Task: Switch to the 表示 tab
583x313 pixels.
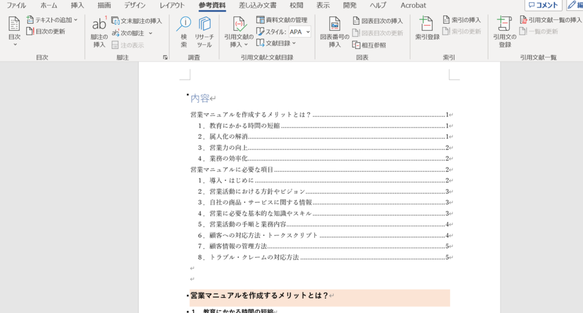Action: point(323,5)
